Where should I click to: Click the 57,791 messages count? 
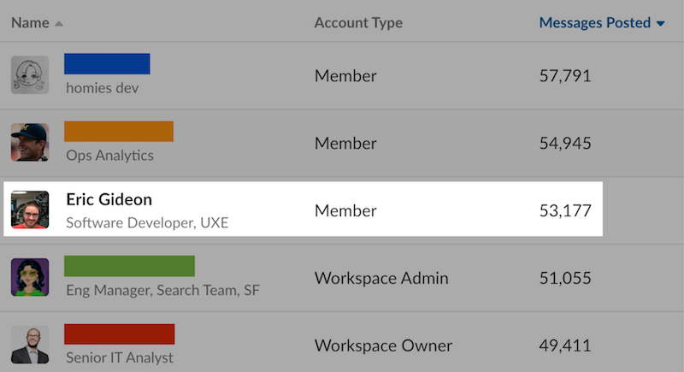click(x=565, y=75)
